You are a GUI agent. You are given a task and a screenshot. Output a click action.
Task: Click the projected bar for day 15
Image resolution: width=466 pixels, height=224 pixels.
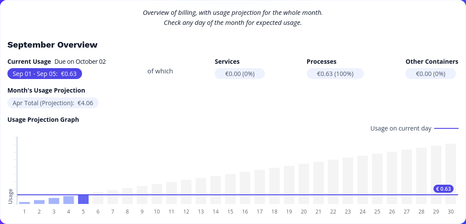(x=230, y=189)
